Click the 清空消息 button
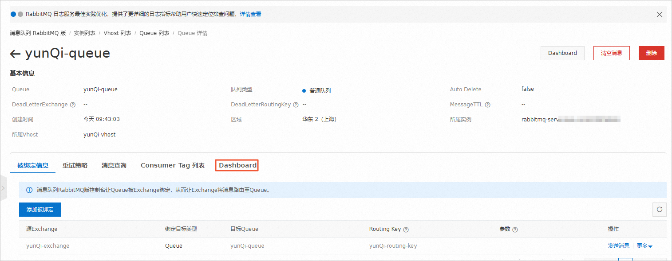Image resolution: width=672 pixels, height=261 pixels. [611, 53]
